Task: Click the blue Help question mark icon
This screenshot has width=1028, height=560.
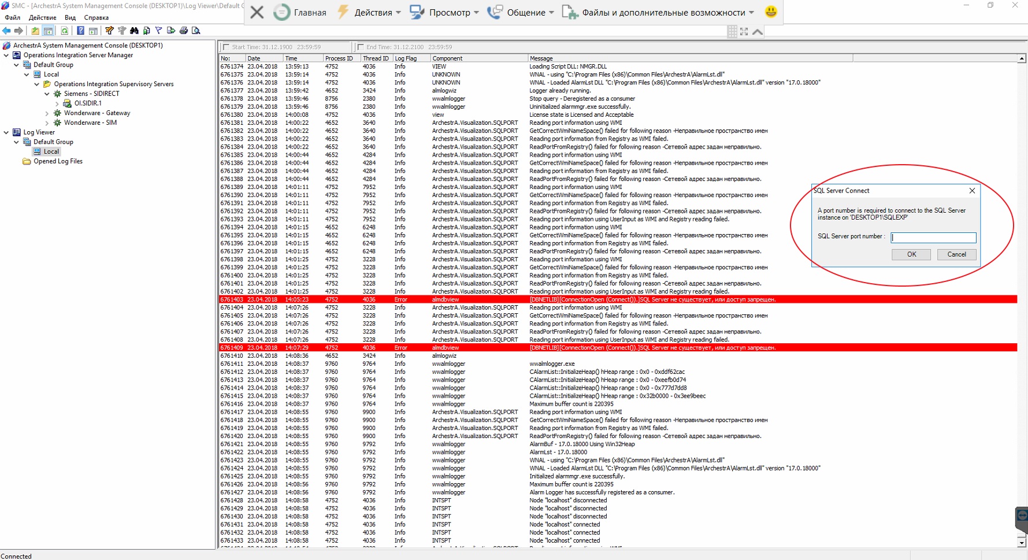Action: click(80, 31)
